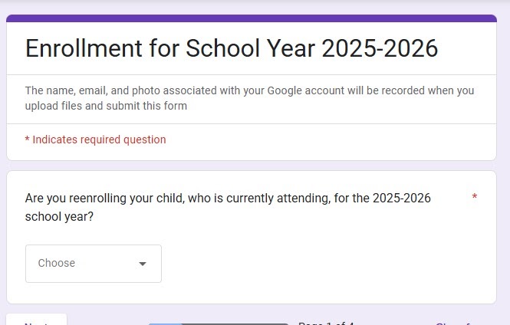Screen dimensions: 510x325
Task: Click the blue filled progress bar segment
Action: pyautogui.click(x=165, y=323)
